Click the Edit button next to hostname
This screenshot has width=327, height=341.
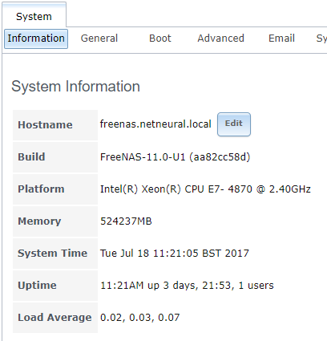pos(234,124)
